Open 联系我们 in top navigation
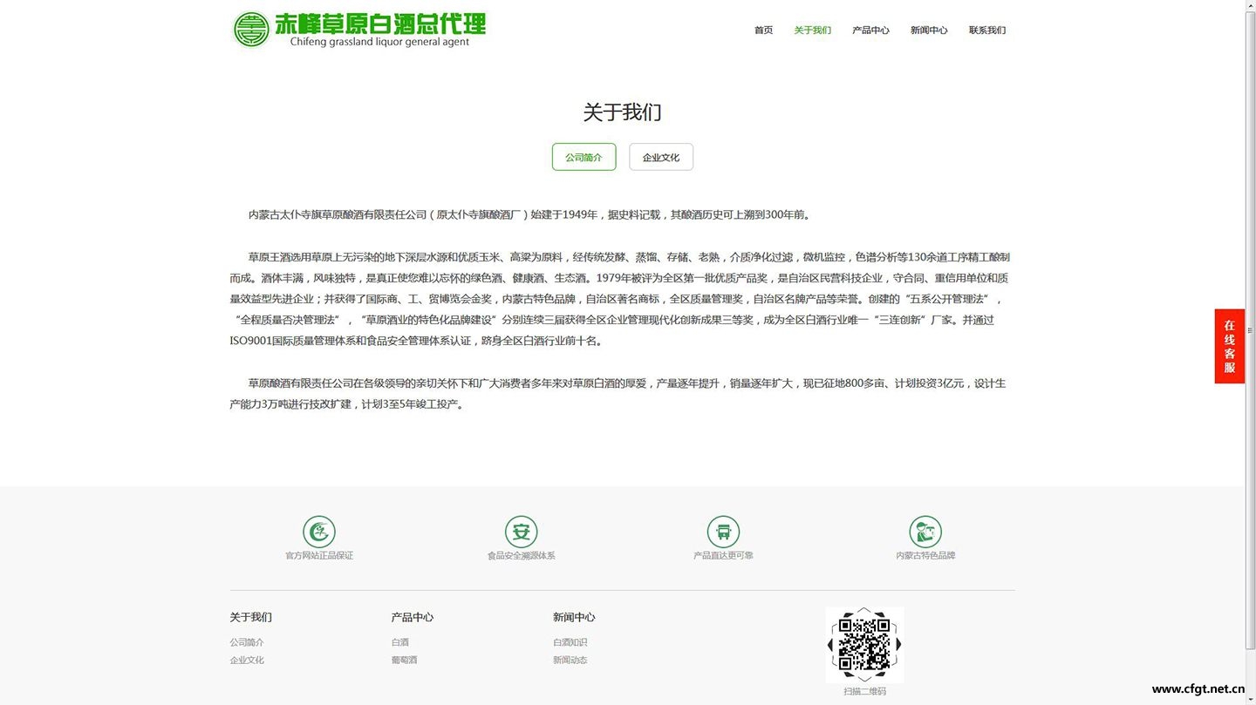The height and width of the screenshot is (705, 1256). pos(986,31)
